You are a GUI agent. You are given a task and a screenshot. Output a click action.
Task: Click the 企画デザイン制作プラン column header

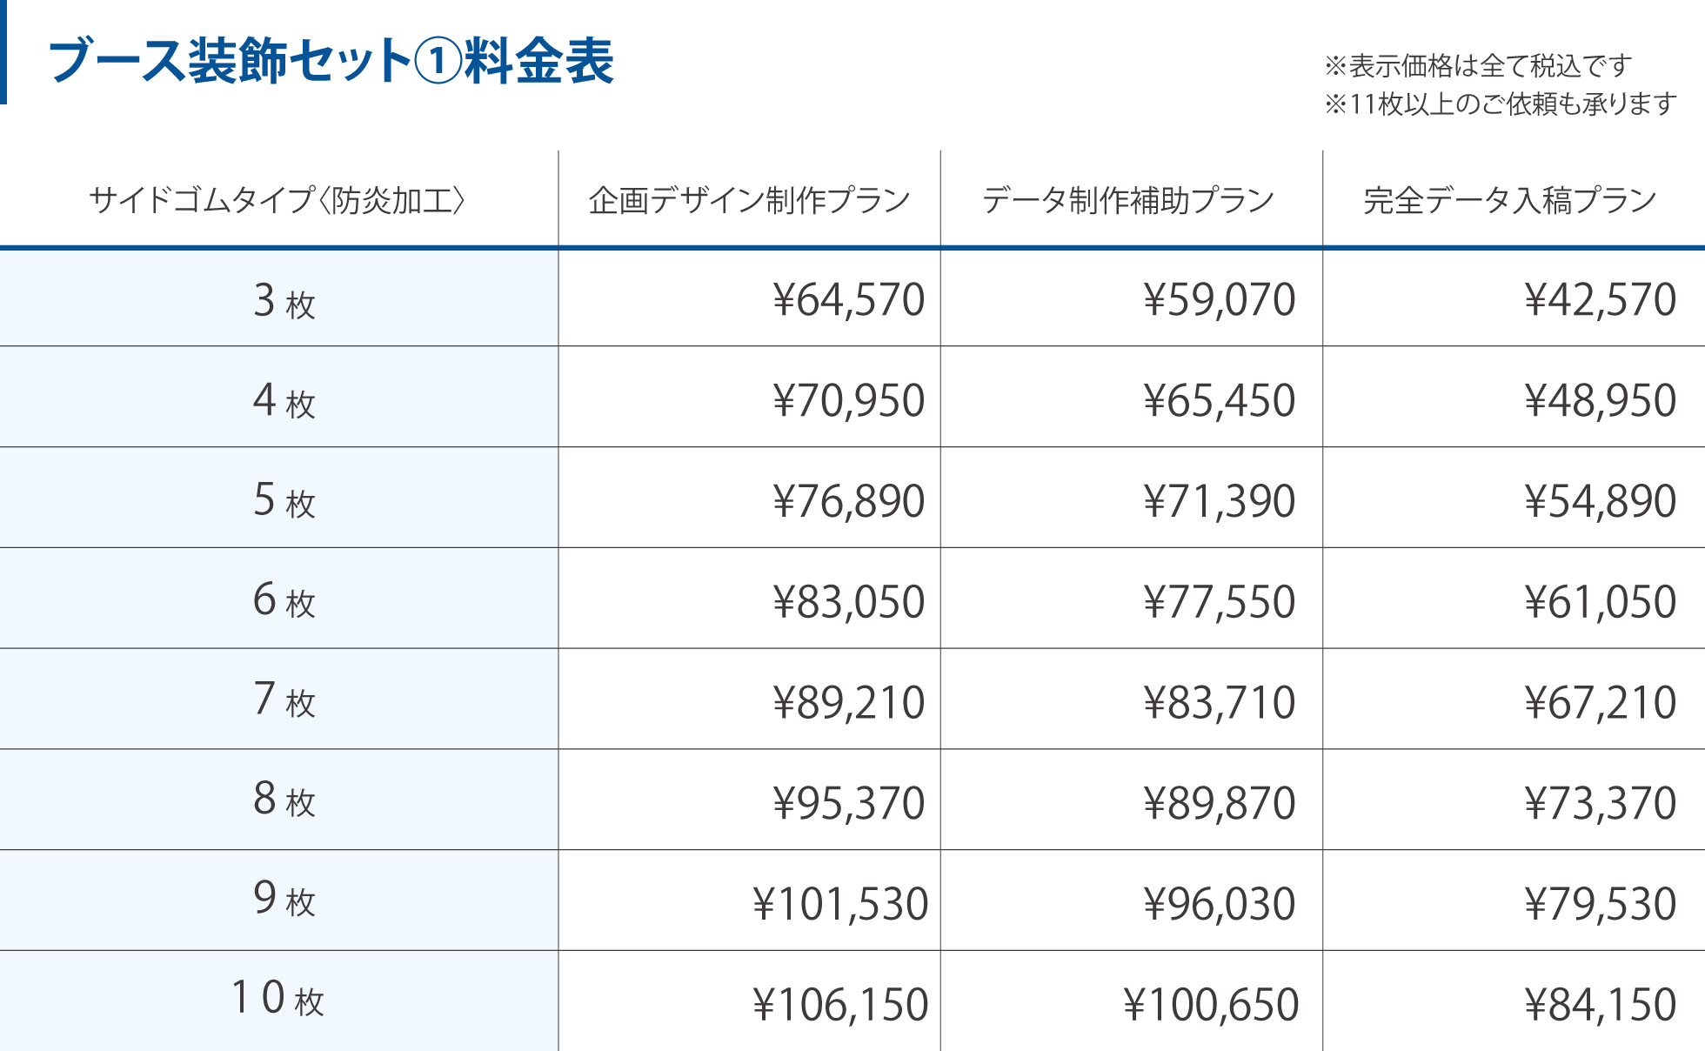click(749, 200)
